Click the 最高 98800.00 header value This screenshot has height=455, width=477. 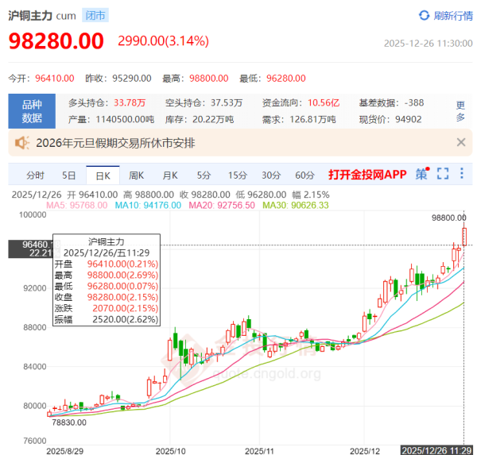tap(209, 79)
